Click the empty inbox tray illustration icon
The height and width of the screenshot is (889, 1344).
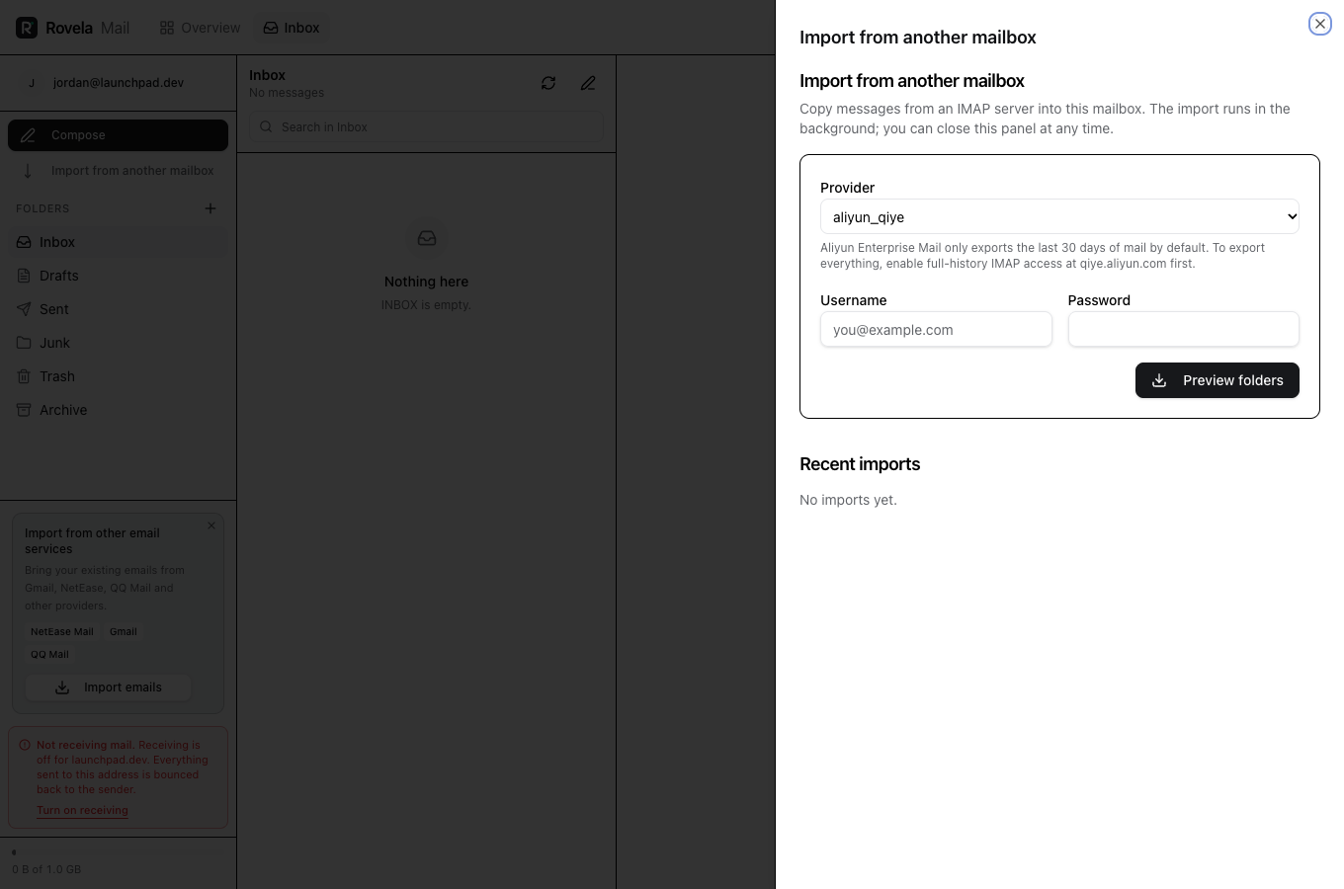pyautogui.click(x=427, y=238)
